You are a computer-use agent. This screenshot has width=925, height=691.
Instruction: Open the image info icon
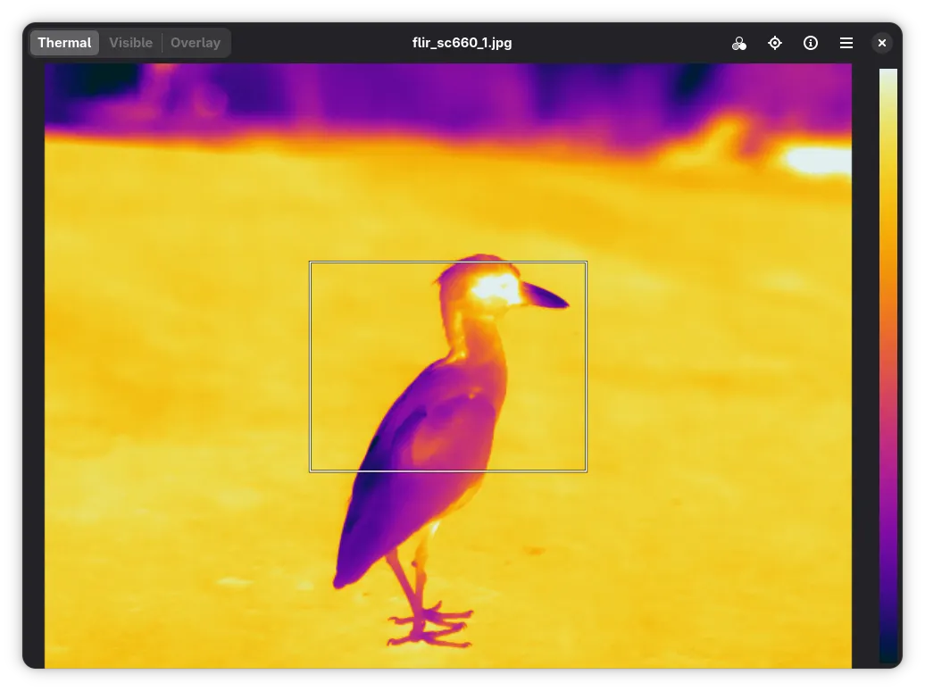[x=811, y=43]
